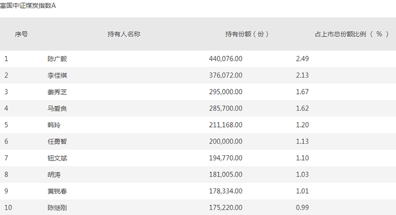Select holder name 韩玲
The width and height of the screenshot is (396, 215).
(x=54, y=125)
